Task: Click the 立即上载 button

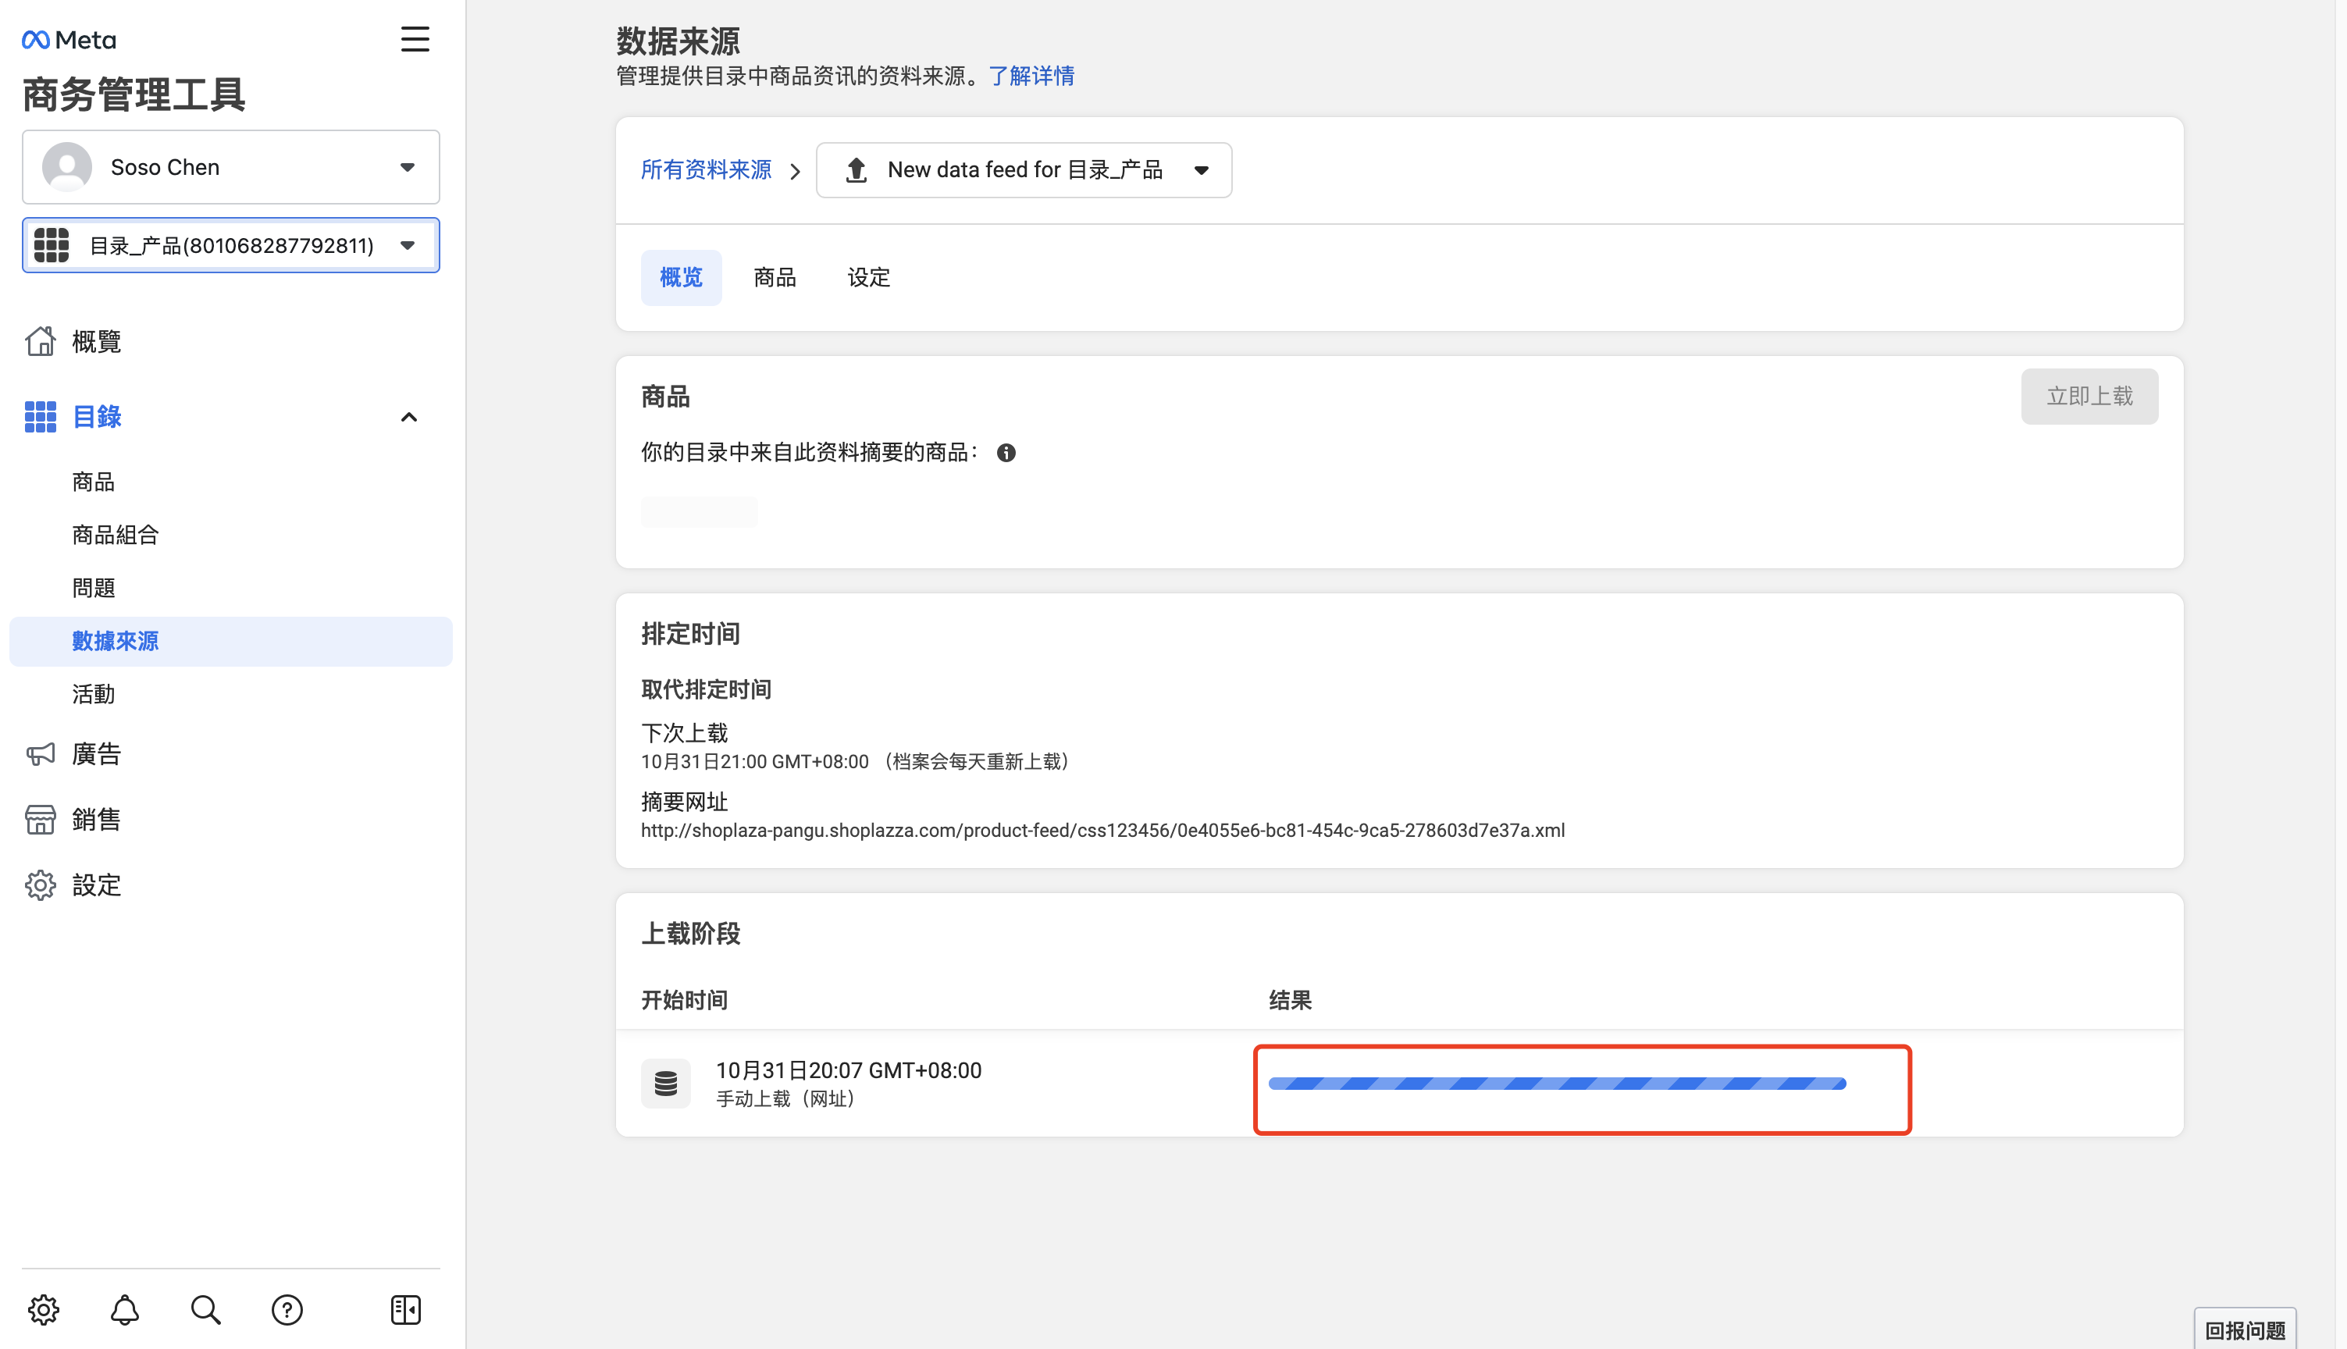Action: click(2089, 397)
